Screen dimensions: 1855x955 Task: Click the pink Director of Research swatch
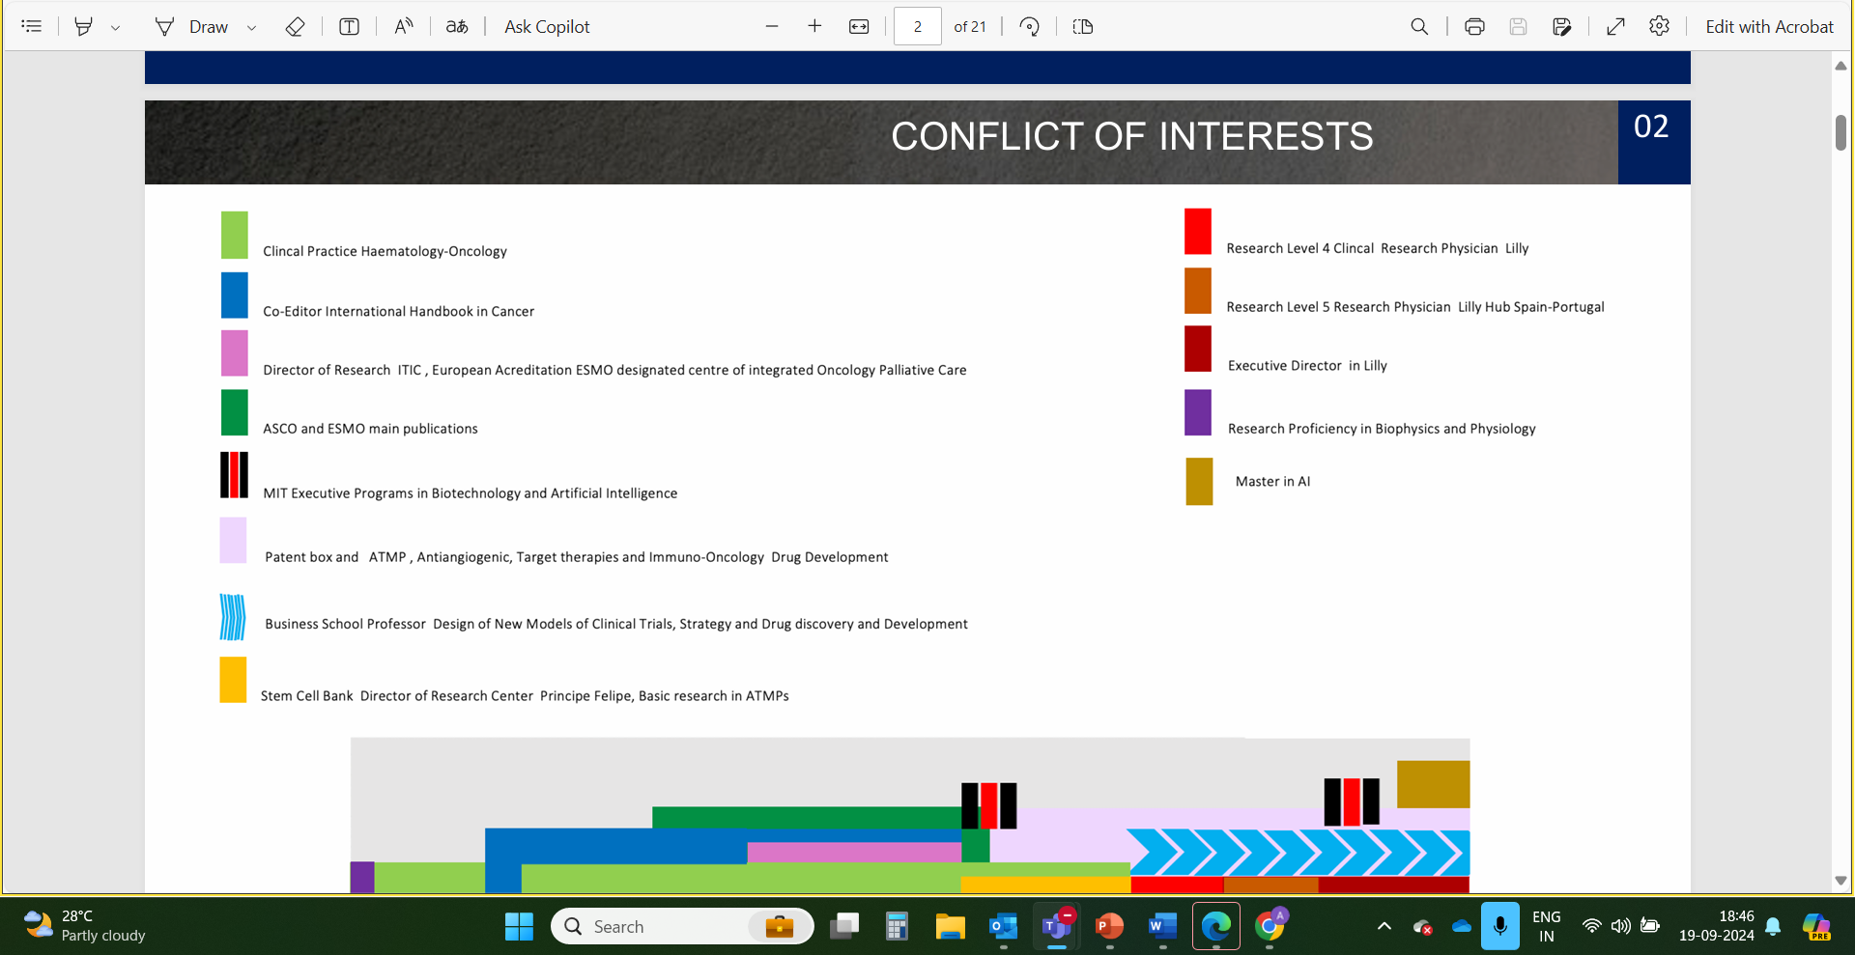(x=234, y=353)
